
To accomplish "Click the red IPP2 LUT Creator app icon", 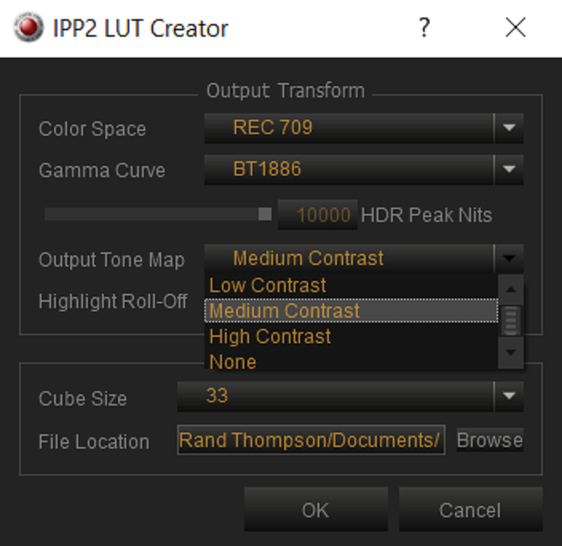I will [28, 27].
